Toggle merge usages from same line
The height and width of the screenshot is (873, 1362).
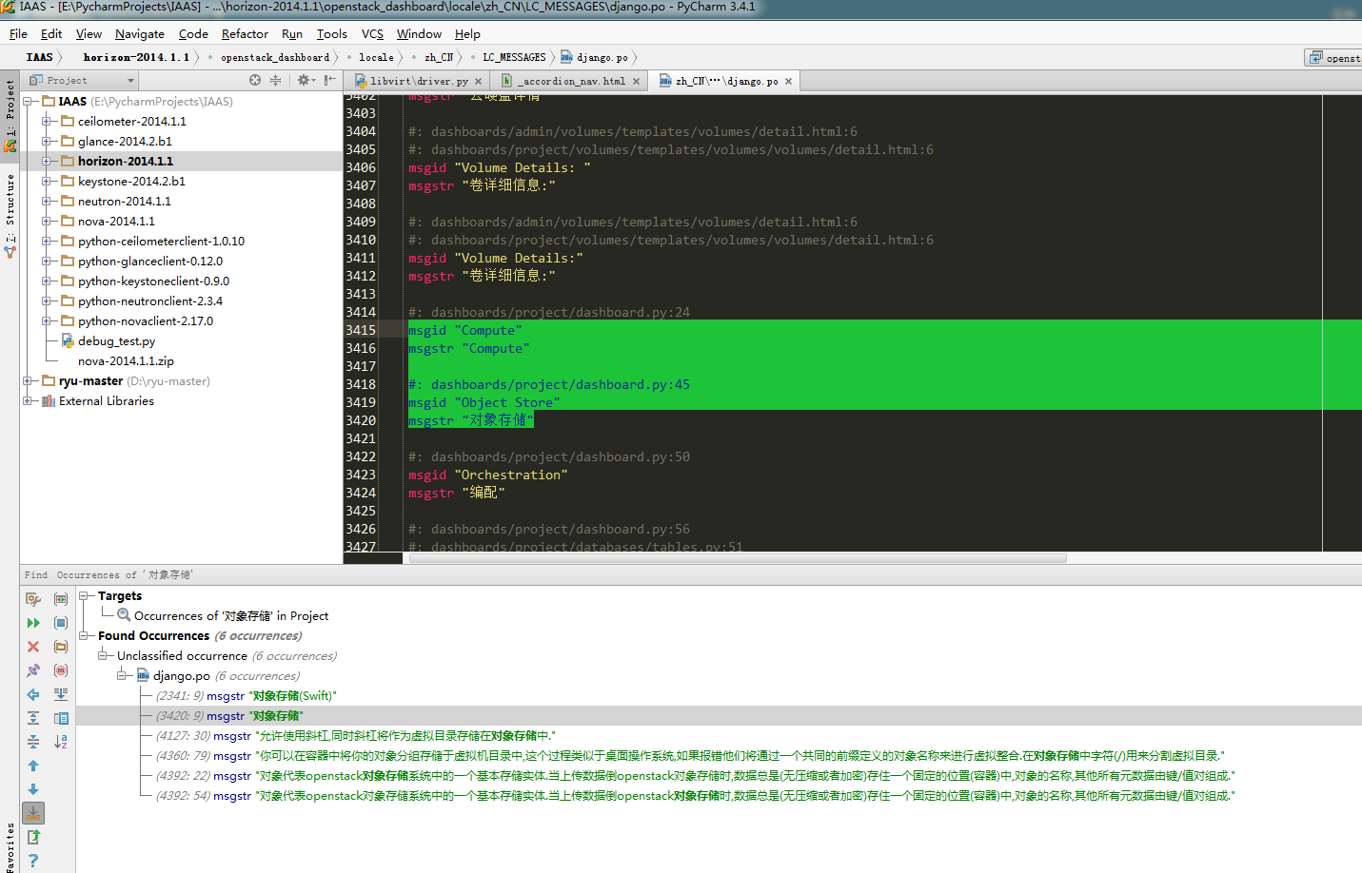(x=61, y=694)
